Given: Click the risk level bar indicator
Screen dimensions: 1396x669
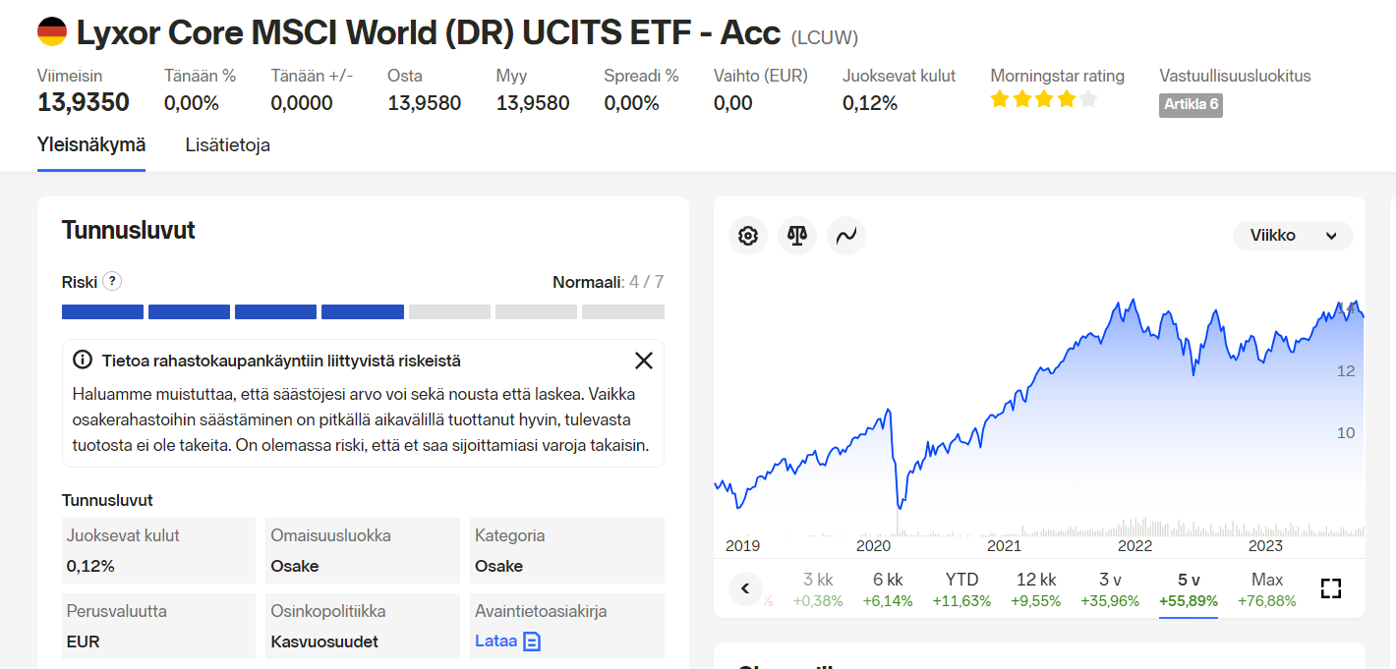Looking at the screenshot, I should click(x=363, y=311).
